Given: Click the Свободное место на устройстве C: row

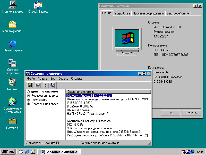Looking at the screenshot, I should click(107, 135).
